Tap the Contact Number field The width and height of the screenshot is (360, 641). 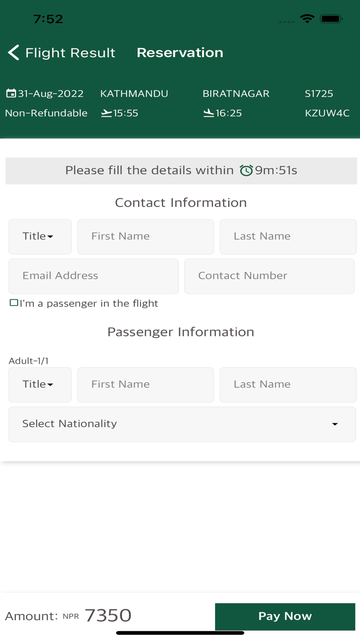pyautogui.click(x=269, y=276)
